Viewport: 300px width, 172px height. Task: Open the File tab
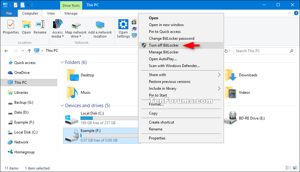pyautogui.click(x=9, y=13)
